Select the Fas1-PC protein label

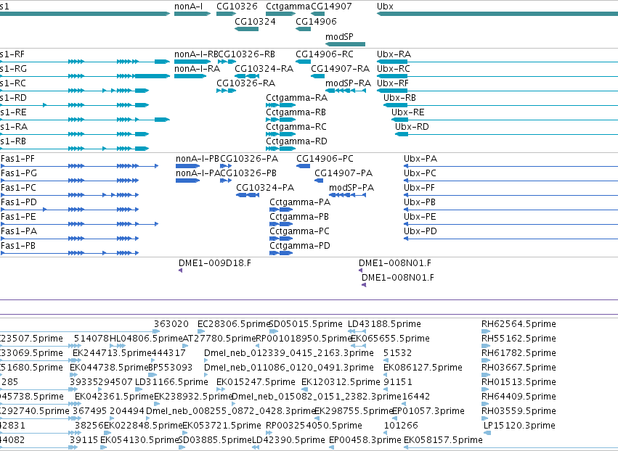pyautogui.click(x=18, y=188)
